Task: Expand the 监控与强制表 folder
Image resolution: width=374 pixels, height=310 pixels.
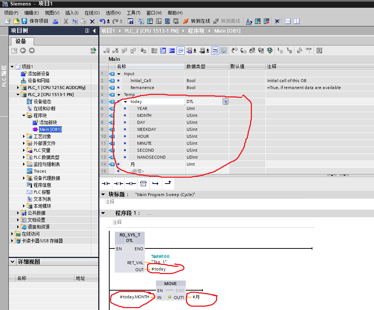Action: (x=23, y=164)
